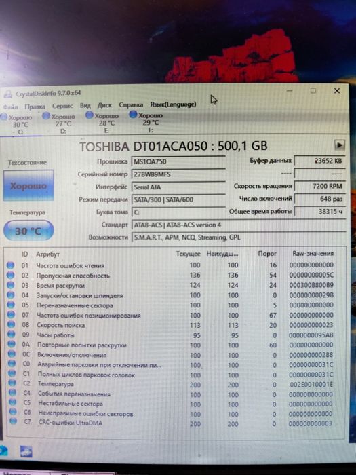Screen dimensions: 356x475
Task: Click status icon for 02 Пропускная способность
Action: click(x=10, y=275)
